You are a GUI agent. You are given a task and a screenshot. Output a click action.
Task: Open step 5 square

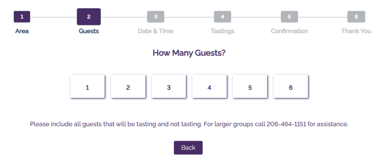tap(289, 17)
